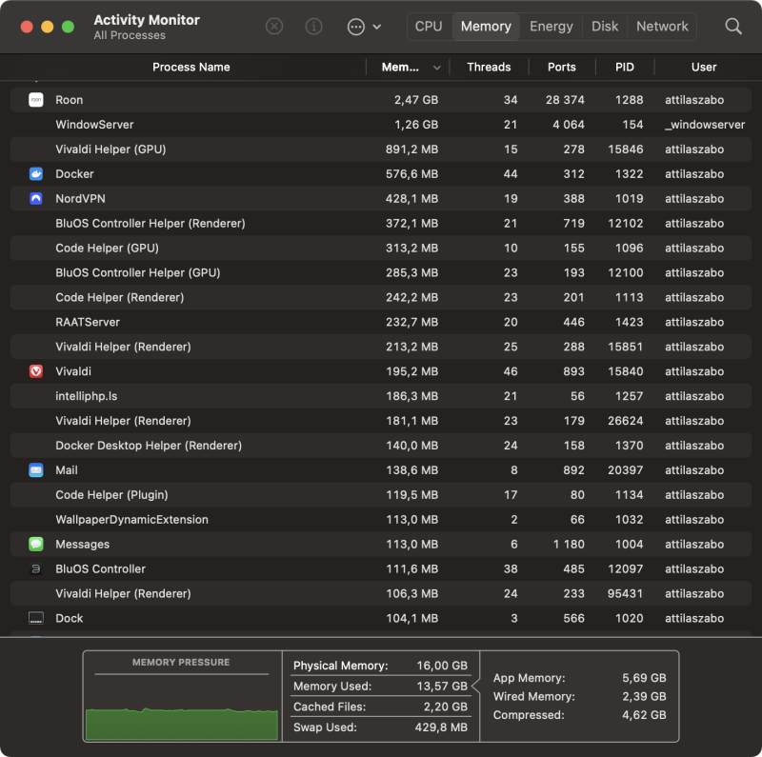Click the NordVPN process icon

point(36,199)
